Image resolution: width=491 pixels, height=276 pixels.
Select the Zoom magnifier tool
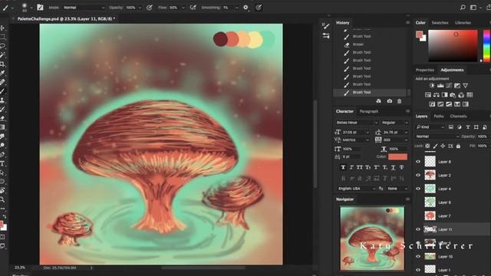pyautogui.click(x=2, y=199)
